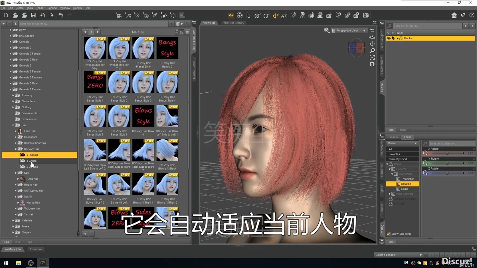Viewport: 477px width, 268px height.
Task: Open the DAZ store home icon
Action: pyautogui.click(x=454, y=15)
